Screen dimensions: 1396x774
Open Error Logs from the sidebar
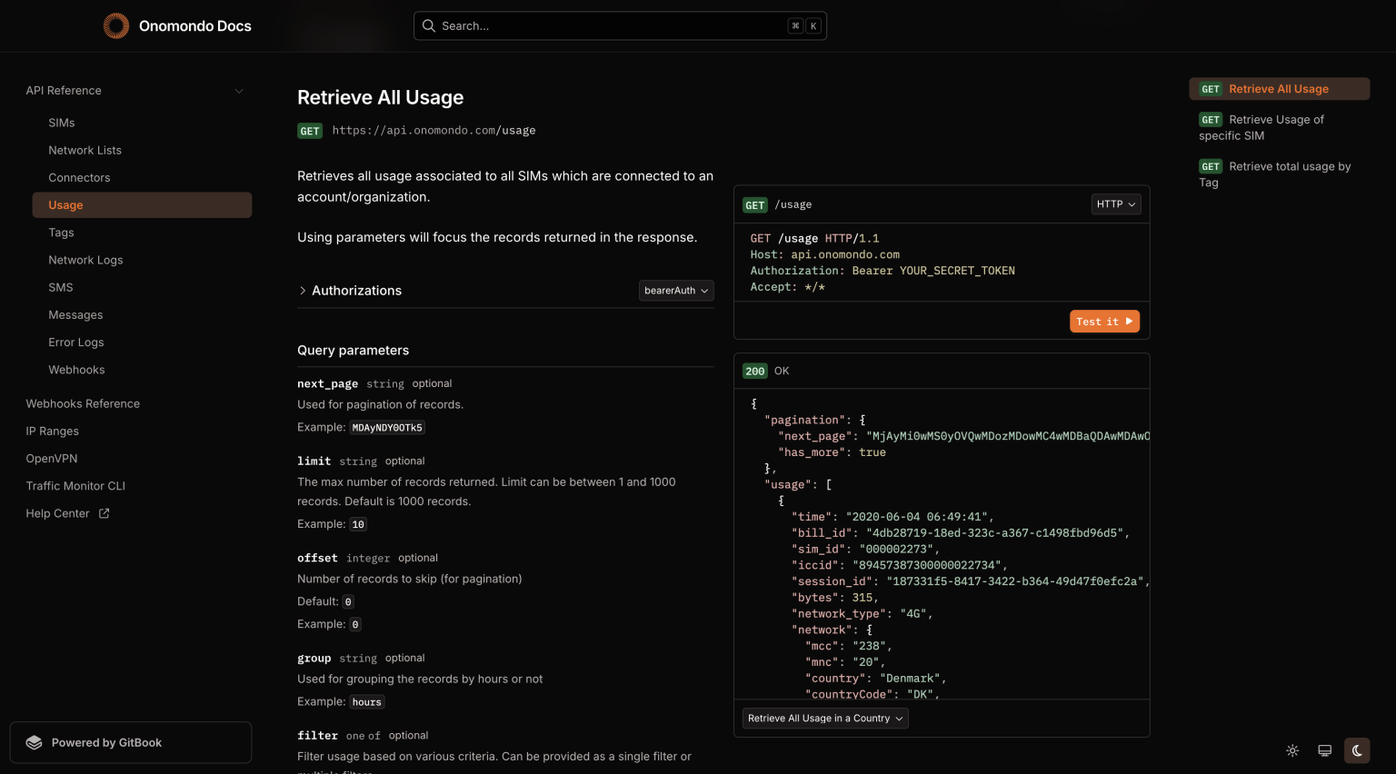point(75,342)
